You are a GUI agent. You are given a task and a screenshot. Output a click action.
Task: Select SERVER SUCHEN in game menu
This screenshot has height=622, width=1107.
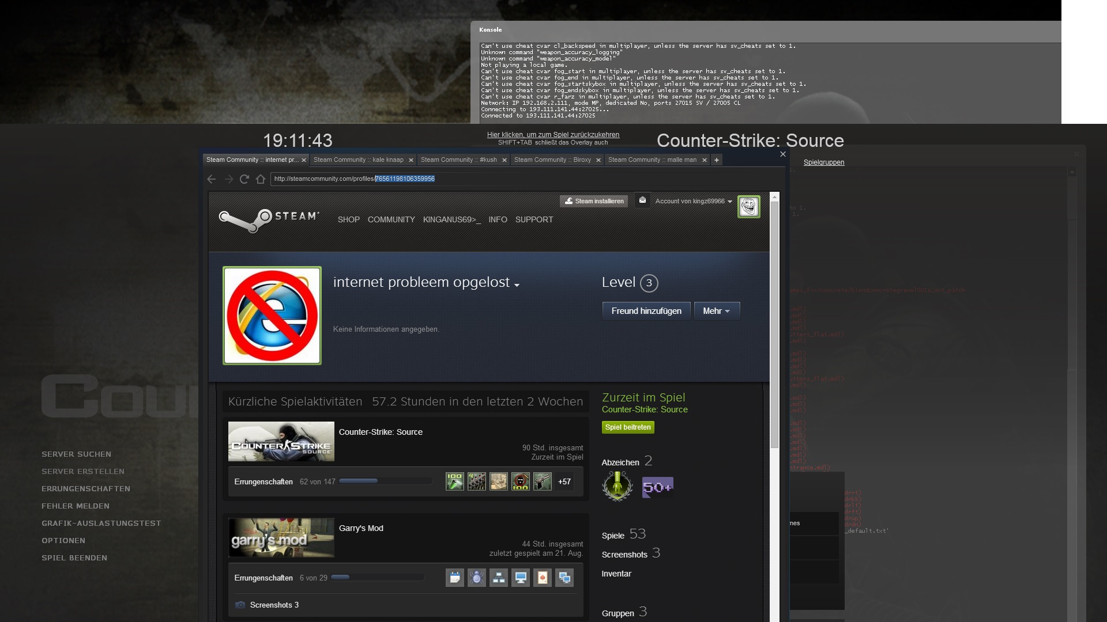(x=76, y=454)
